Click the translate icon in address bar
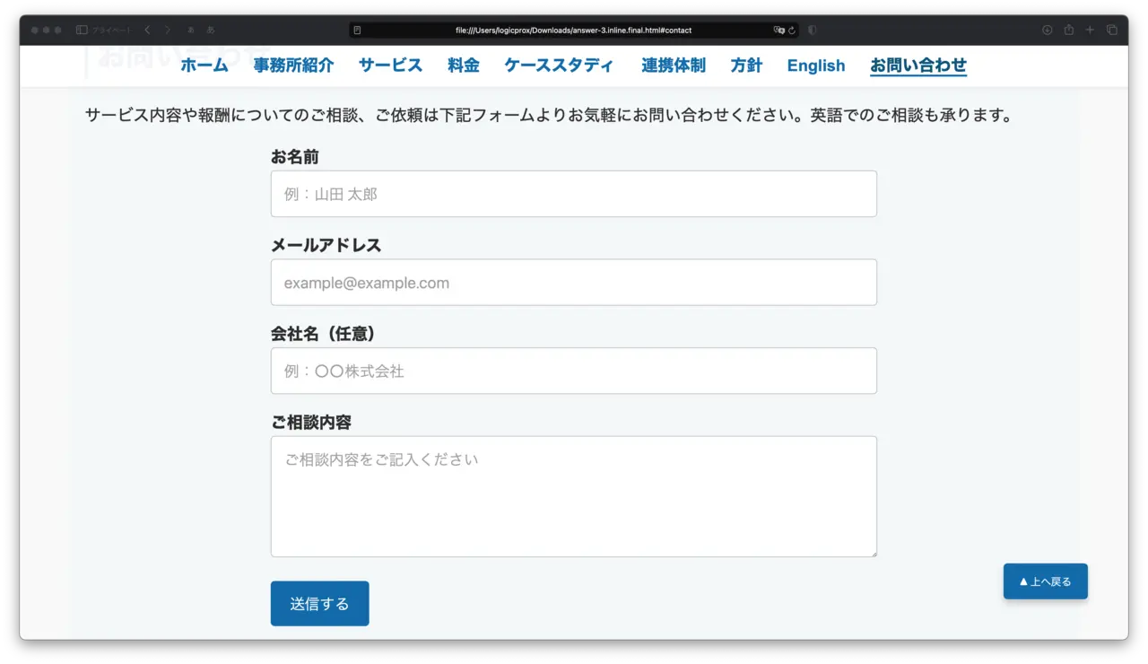 (778, 30)
